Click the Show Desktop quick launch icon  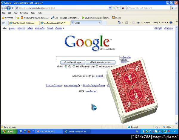[x=21, y=131]
